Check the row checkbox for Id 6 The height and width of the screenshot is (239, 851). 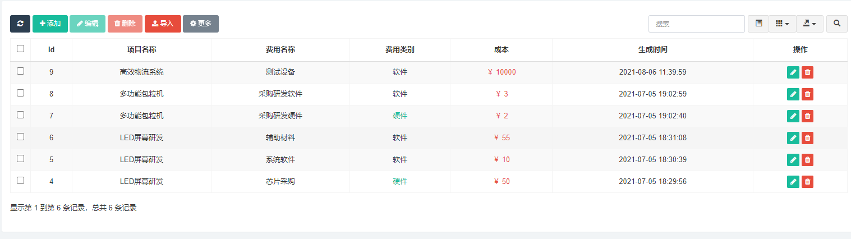pyautogui.click(x=21, y=137)
